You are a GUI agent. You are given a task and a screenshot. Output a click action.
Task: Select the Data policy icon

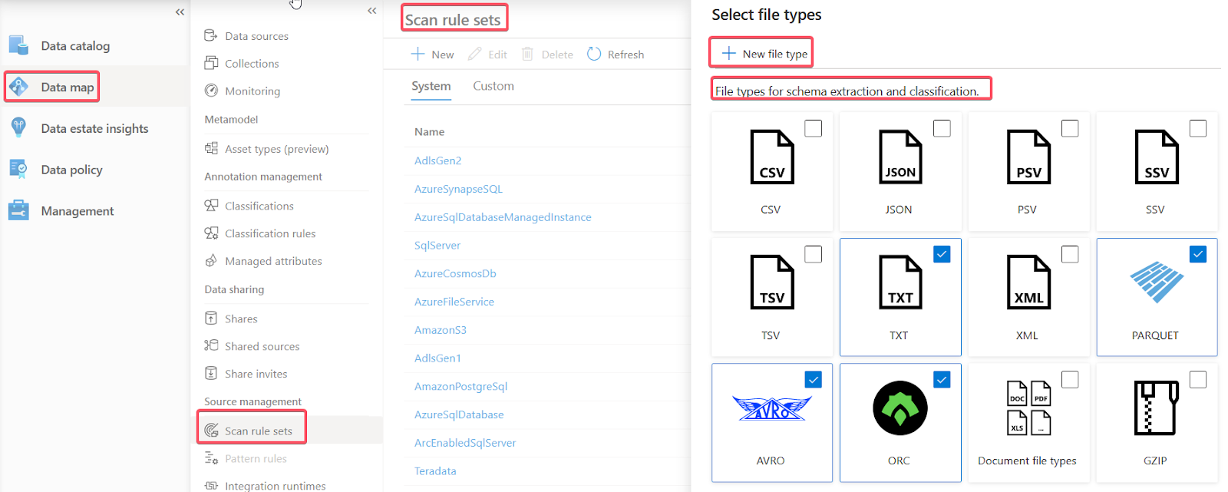point(19,169)
